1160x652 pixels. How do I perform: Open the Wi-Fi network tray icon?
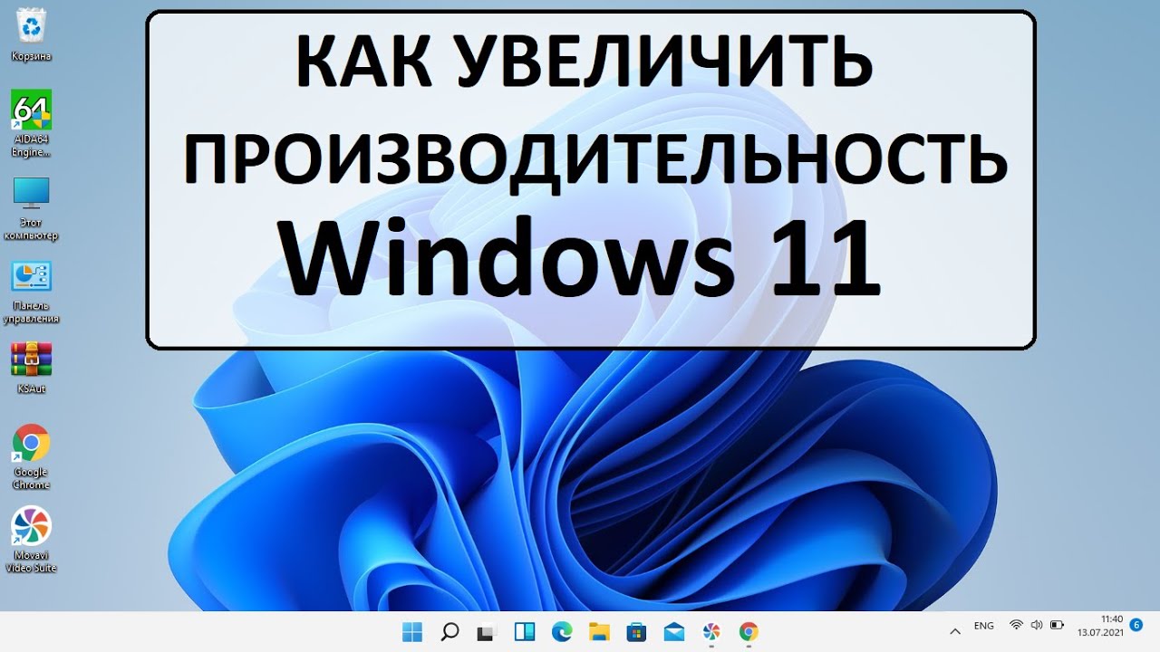[x=1016, y=625]
